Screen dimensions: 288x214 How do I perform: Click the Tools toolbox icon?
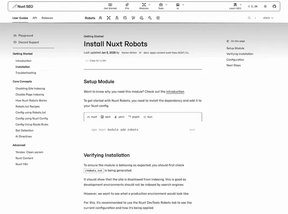(x=161, y=5)
